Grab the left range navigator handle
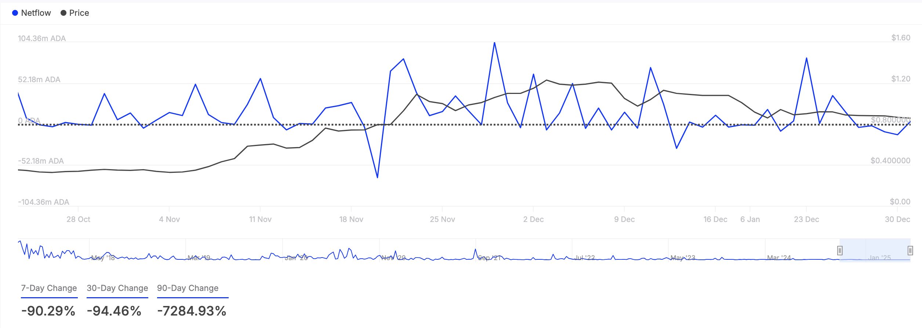The width and height of the screenshot is (922, 328). 839,251
